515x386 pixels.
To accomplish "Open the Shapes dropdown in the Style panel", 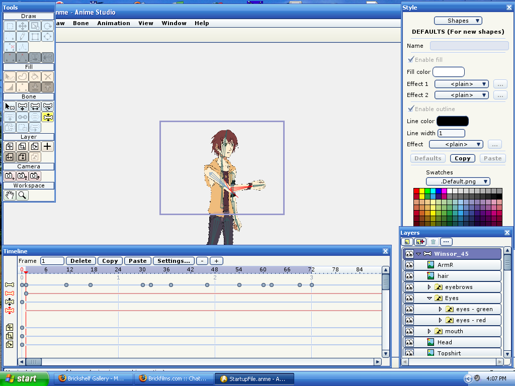I will coord(458,20).
